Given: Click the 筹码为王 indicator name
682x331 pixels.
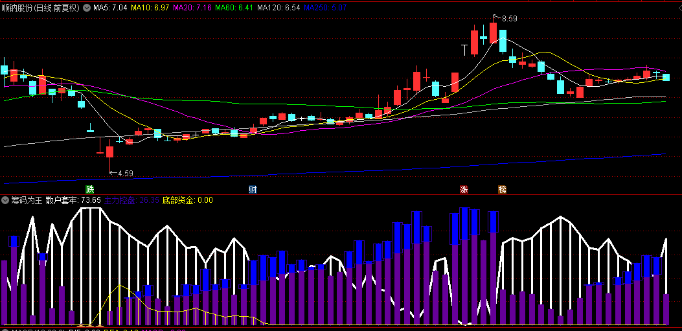Looking at the screenshot, I should click(27, 201).
